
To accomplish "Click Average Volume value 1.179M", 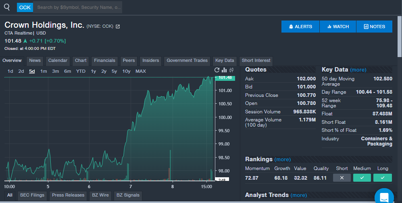I will click(x=307, y=120).
